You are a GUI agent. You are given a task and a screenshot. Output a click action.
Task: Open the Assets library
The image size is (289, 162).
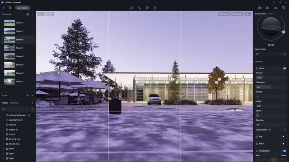click(x=23, y=8)
